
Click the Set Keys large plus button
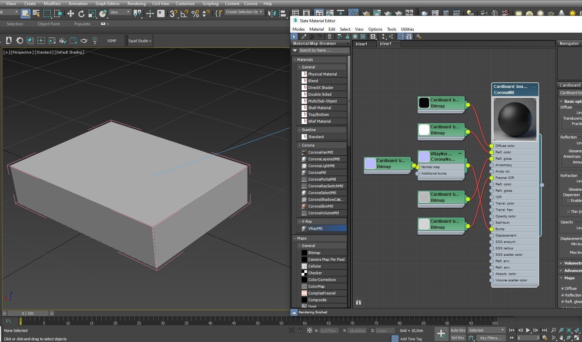(441, 334)
